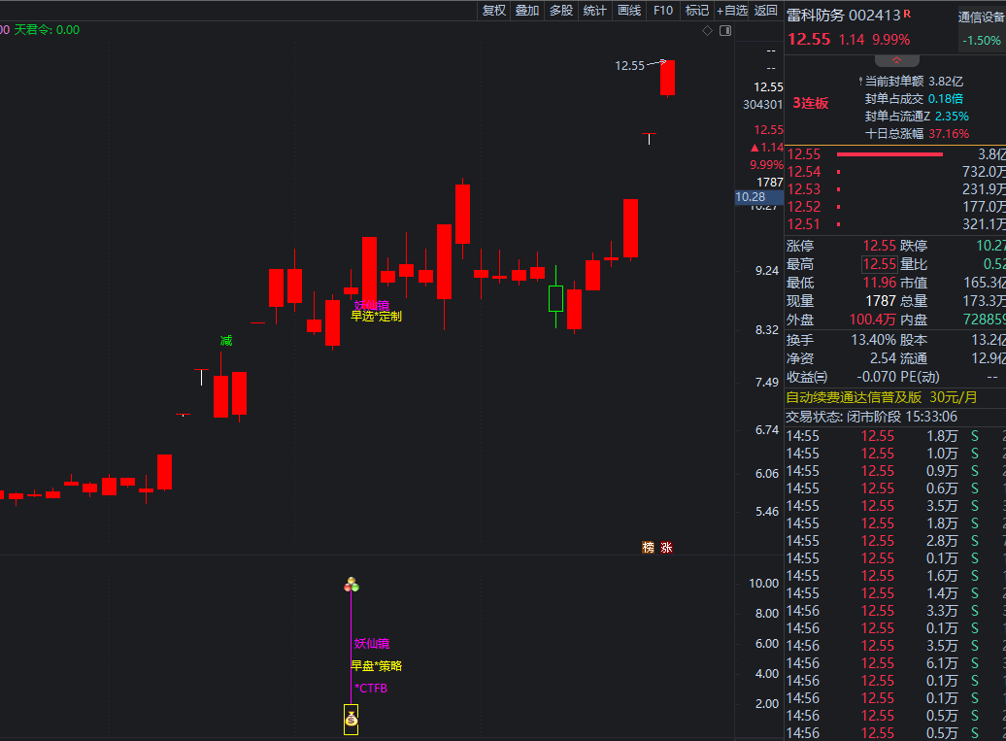Viewport: 1006px width, 741px height.
Task: Click the green 减 signal marker
Action: click(x=226, y=341)
